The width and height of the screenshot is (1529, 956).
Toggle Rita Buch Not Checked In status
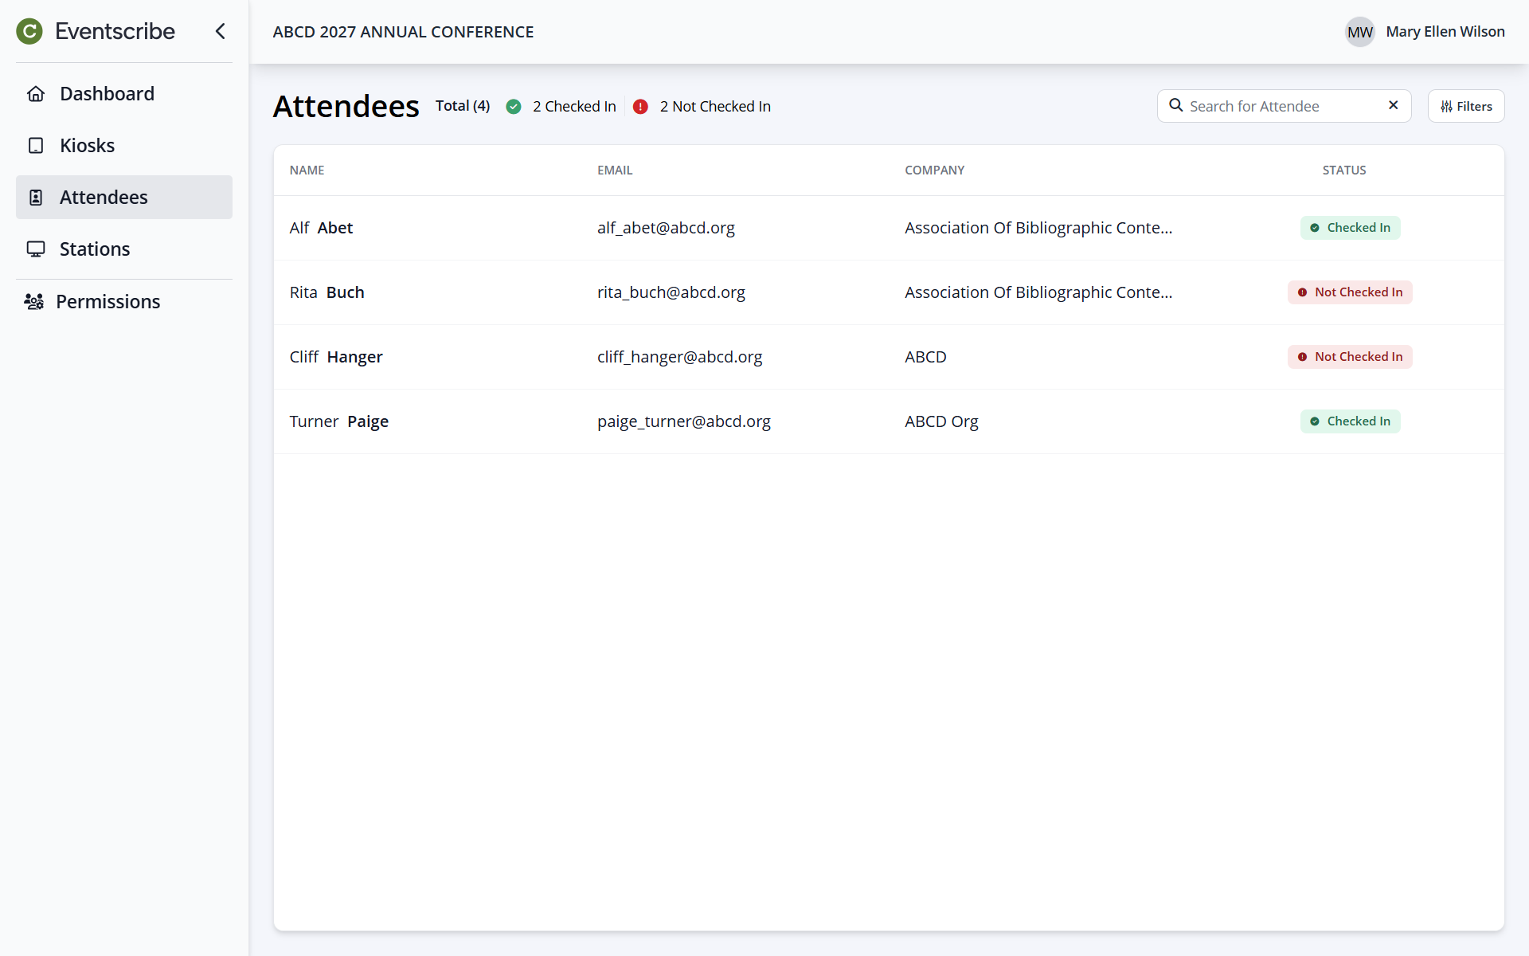pyautogui.click(x=1350, y=292)
